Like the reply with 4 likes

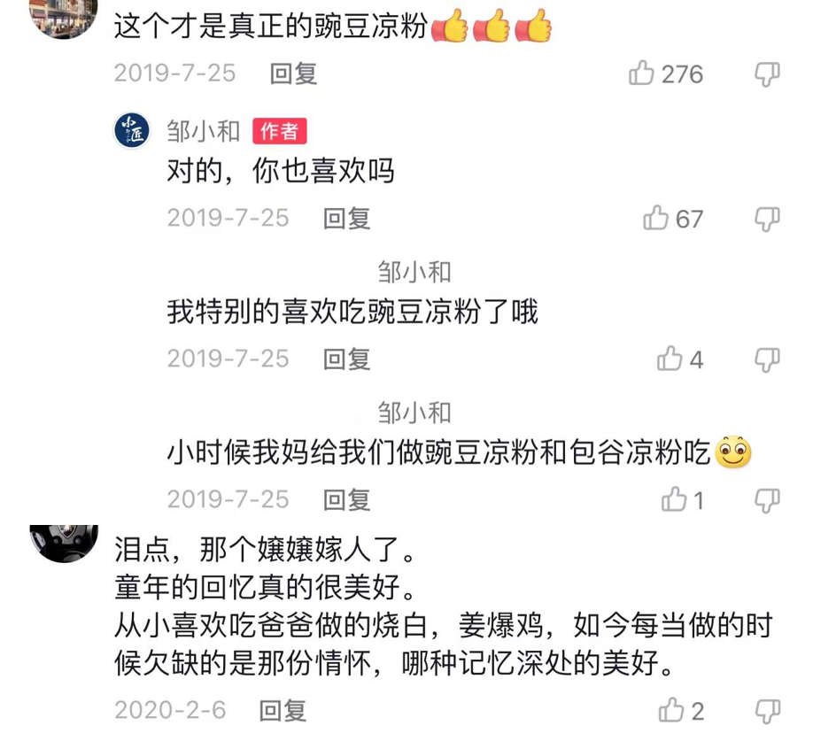[670, 359]
